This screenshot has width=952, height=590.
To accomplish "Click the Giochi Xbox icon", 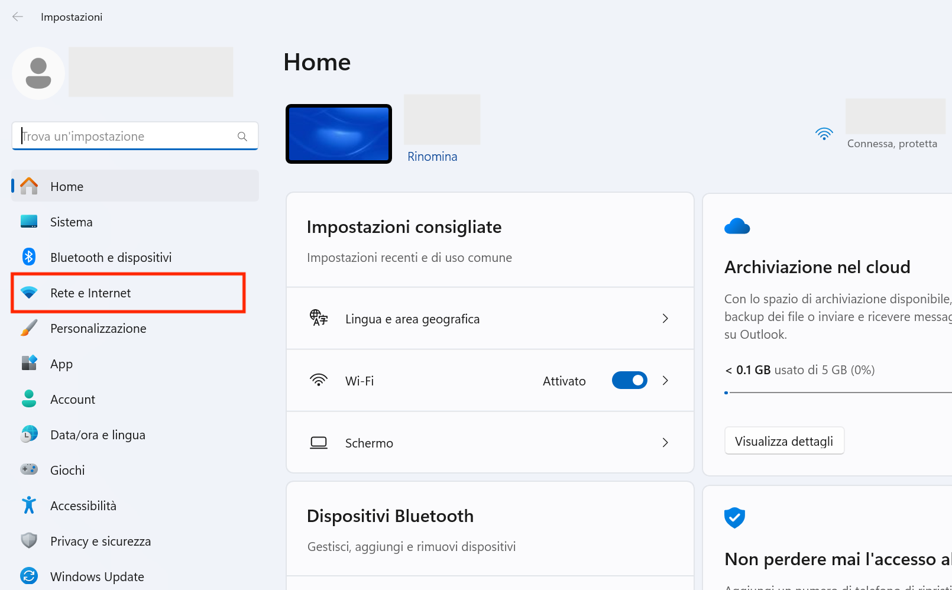I will point(28,469).
